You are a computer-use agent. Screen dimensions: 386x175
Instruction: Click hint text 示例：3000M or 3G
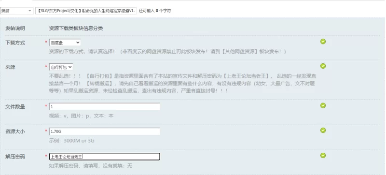(x=71, y=141)
